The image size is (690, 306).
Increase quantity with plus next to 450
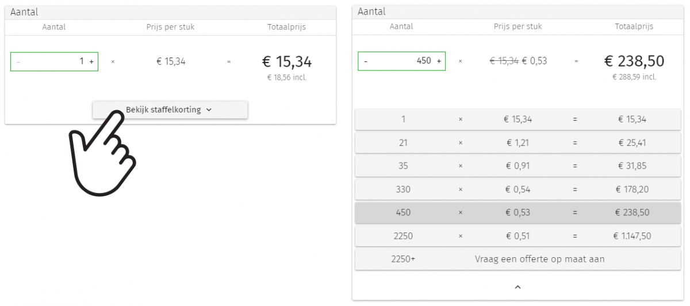click(439, 61)
